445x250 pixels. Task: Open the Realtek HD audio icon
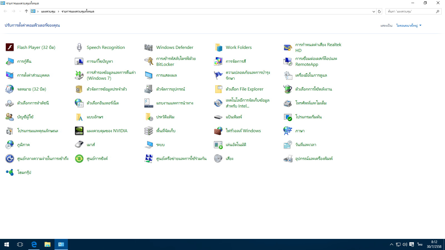(x=288, y=47)
